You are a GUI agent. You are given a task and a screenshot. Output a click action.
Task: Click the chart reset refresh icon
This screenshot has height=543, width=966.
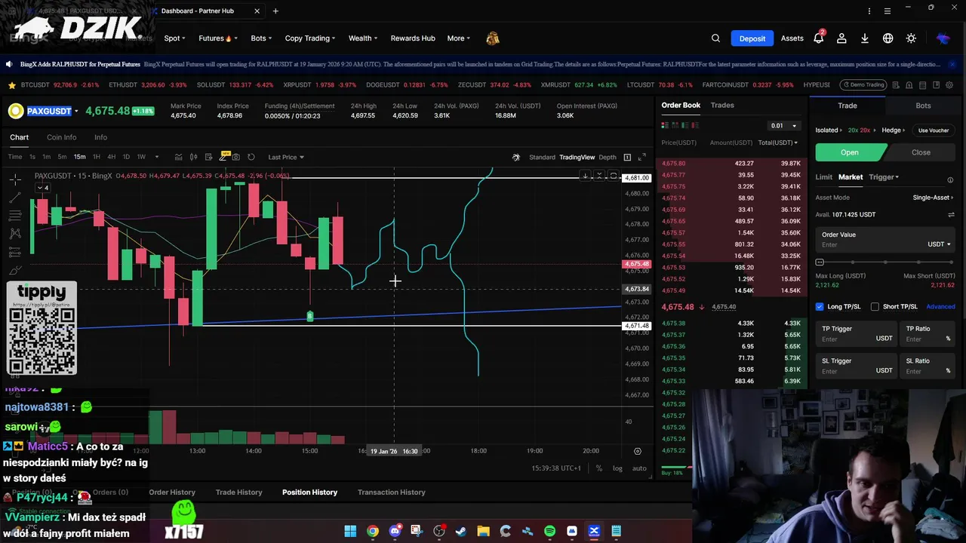pos(251,157)
